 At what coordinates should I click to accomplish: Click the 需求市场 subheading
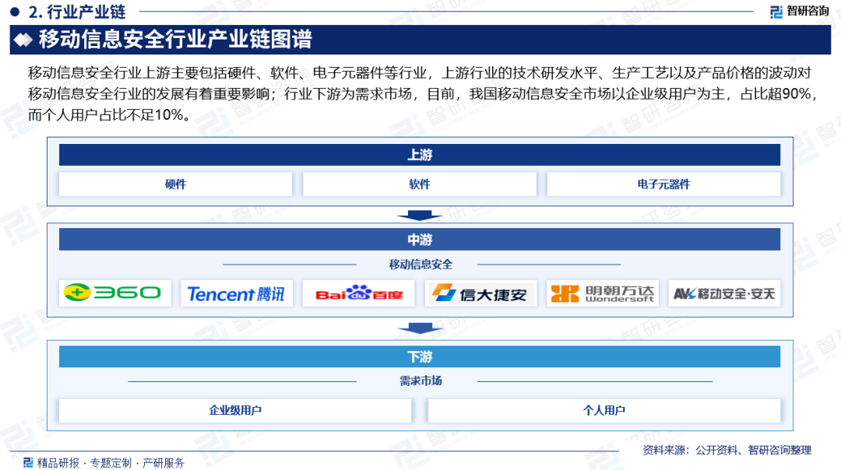(420, 381)
